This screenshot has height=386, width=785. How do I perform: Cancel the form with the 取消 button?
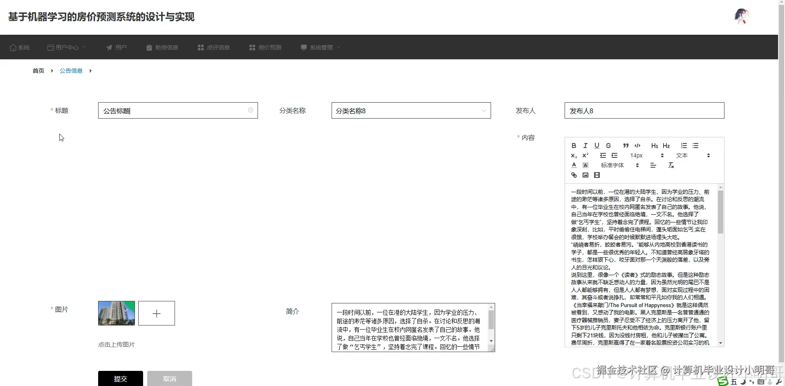click(169, 378)
